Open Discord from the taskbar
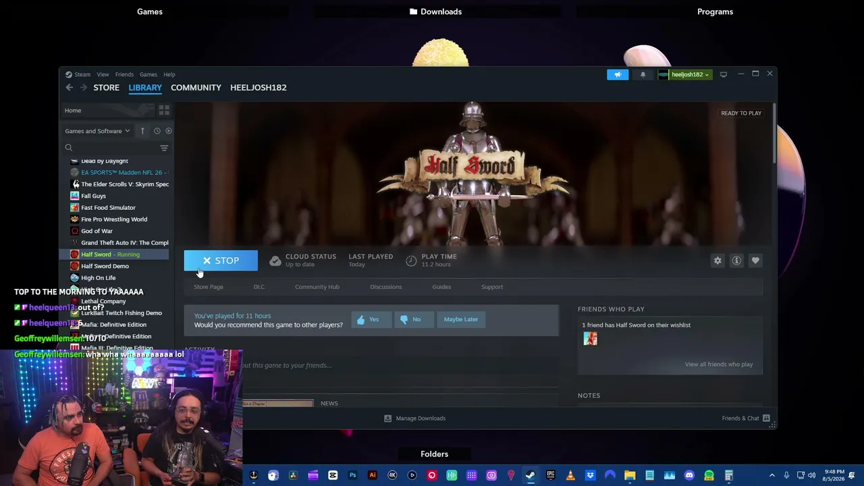The height and width of the screenshot is (486, 864). point(689,475)
